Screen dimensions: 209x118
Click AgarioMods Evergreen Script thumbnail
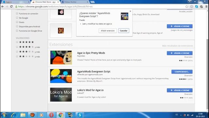point(61,76)
